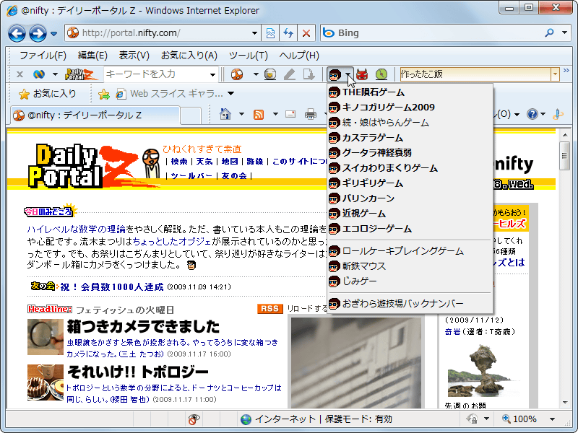Click the pencil highlight toolbar icon
The width and height of the screenshot is (578, 433).
pos(290,74)
